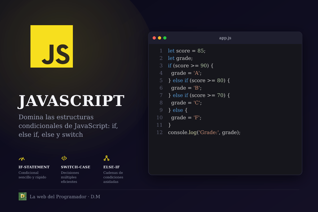The height and width of the screenshot is (212, 318).
Task: Click code line "grade = 'B';"
Action: pos(187,88)
